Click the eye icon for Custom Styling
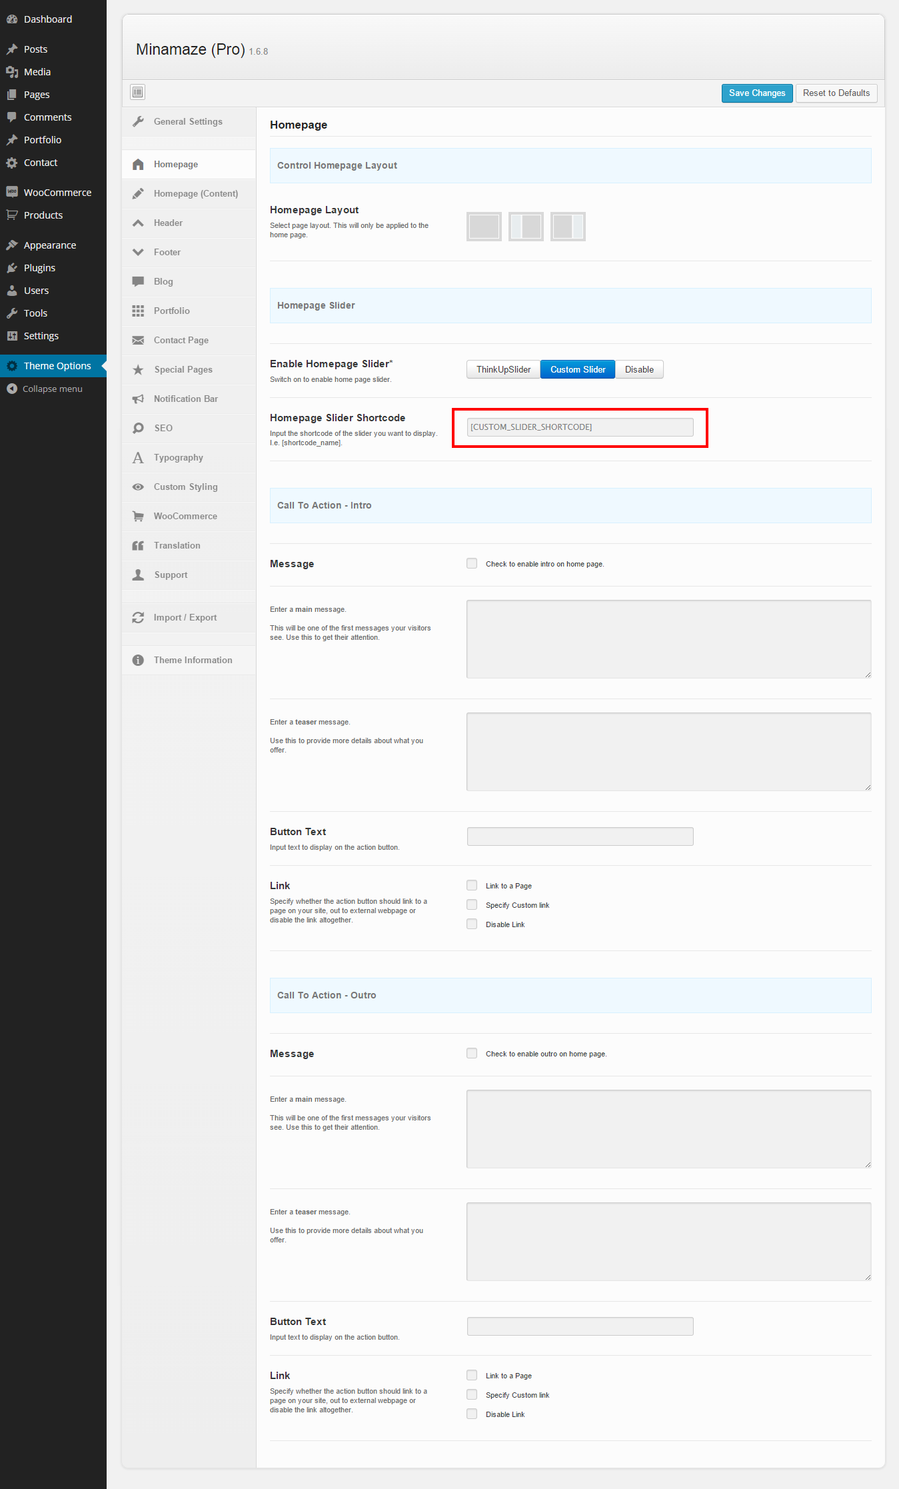Image resolution: width=899 pixels, height=1489 pixels. pos(138,487)
